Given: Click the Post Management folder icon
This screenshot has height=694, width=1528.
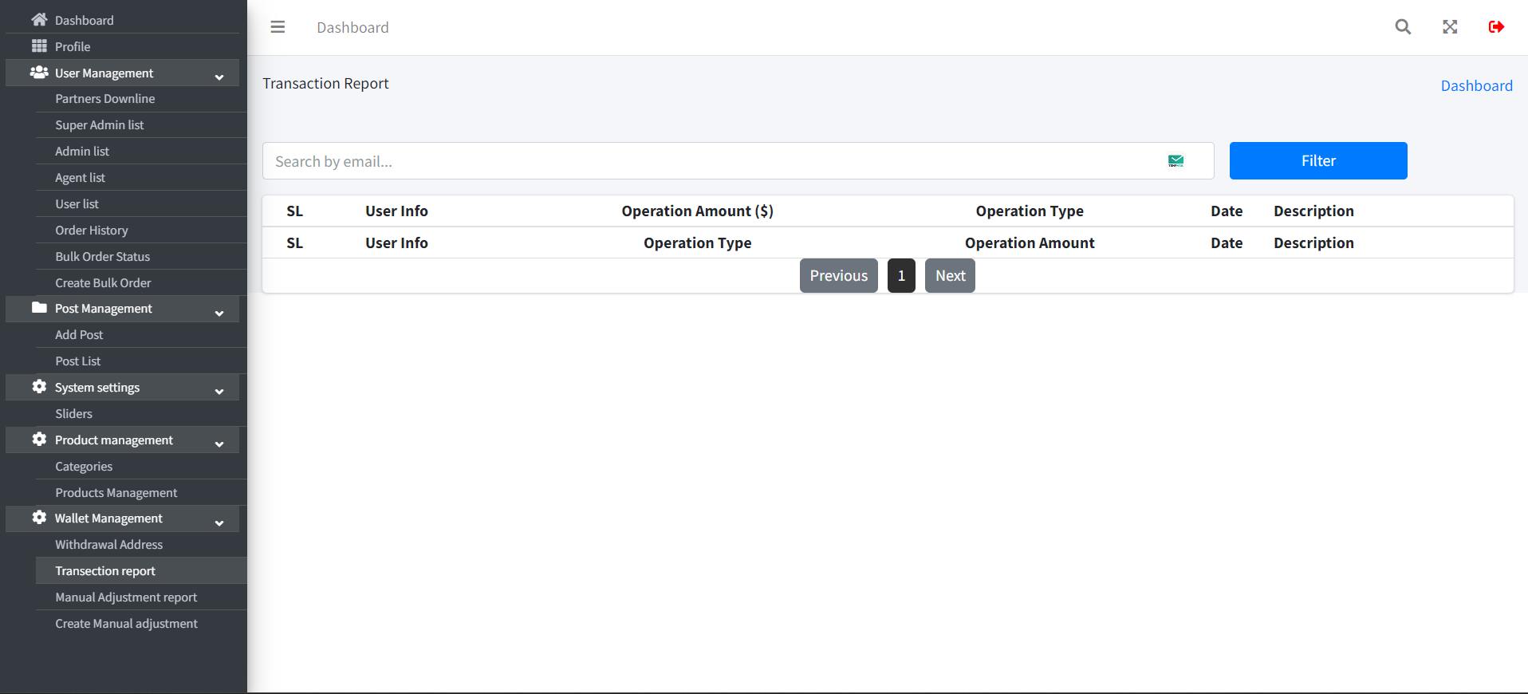Looking at the screenshot, I should (39, 308).
